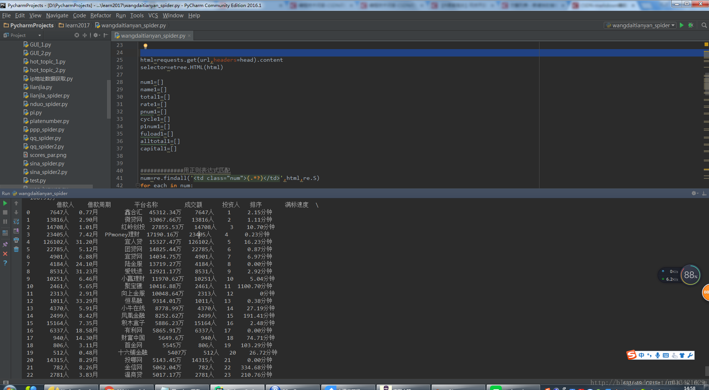Click the project tree vertical scrollbar

pos(109,99)
